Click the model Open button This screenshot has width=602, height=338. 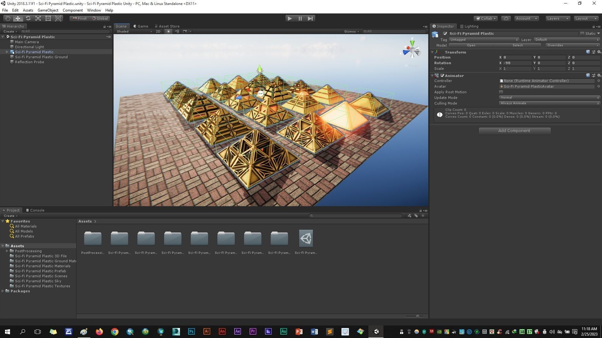(x=471, y=45)
